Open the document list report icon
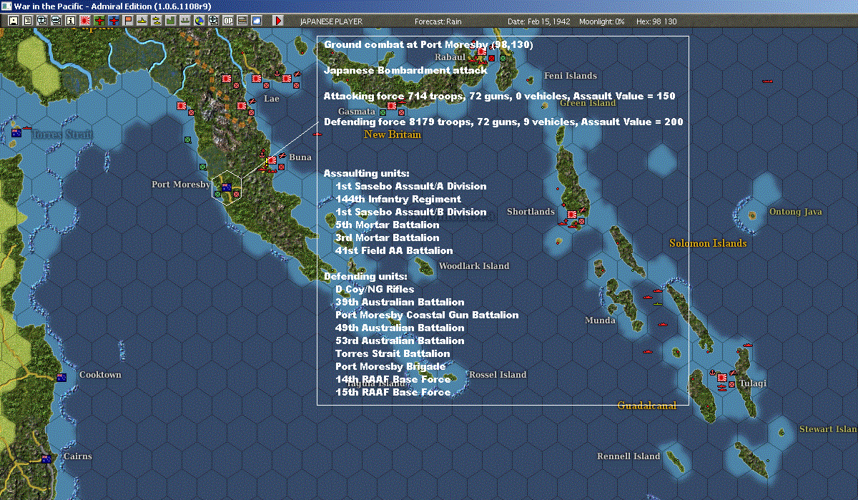 [x=27, y=21]
